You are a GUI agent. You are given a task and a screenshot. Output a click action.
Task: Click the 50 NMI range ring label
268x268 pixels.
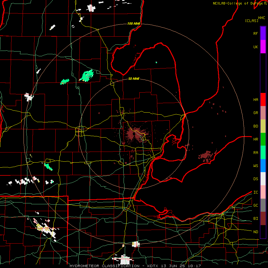coord(134,79)
